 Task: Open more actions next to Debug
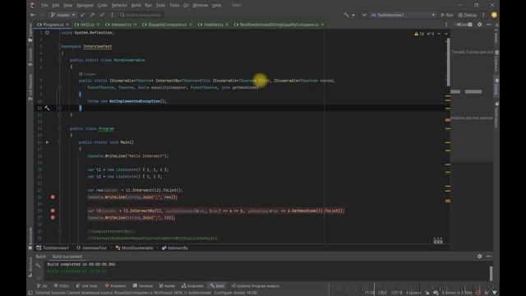483,15
